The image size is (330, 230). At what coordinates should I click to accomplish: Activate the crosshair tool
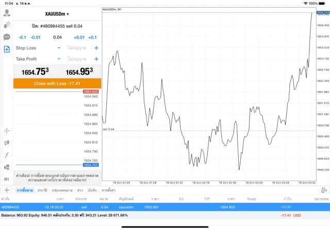(7, 131)
